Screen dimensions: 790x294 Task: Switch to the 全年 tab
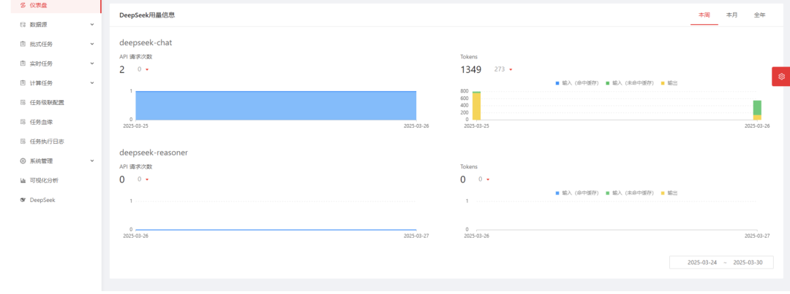pyautogui.click(x=759, y=15)
